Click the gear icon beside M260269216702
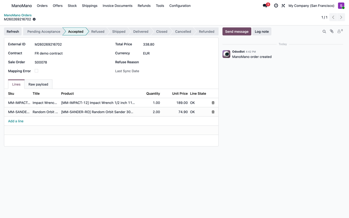Screen dimensions: 349x218 click(x=34, y=19)
